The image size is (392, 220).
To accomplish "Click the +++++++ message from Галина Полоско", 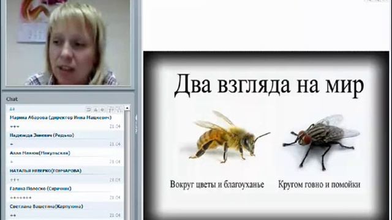I will point(21,198).
